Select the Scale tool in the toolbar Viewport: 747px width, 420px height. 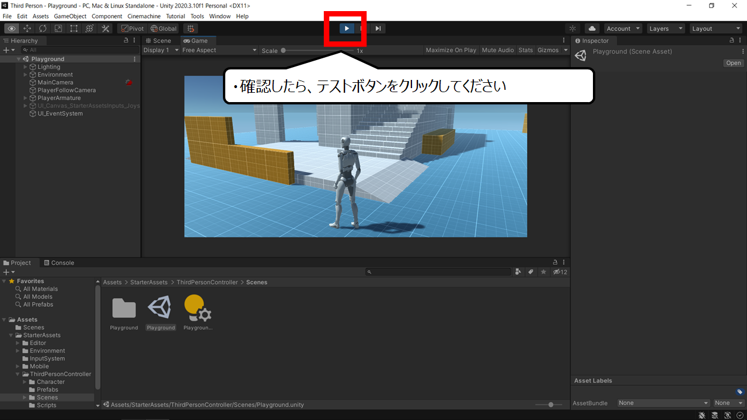pos(58,29)
